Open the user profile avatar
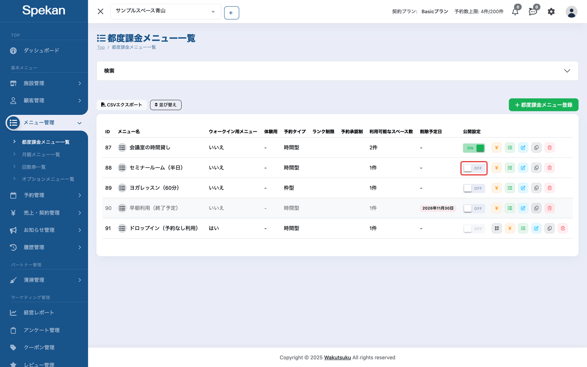587x367 pixels. coord(571,12)
